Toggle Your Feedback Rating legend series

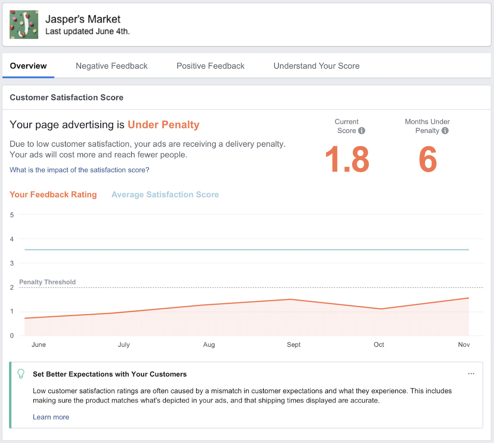click(x=53, y=194)
